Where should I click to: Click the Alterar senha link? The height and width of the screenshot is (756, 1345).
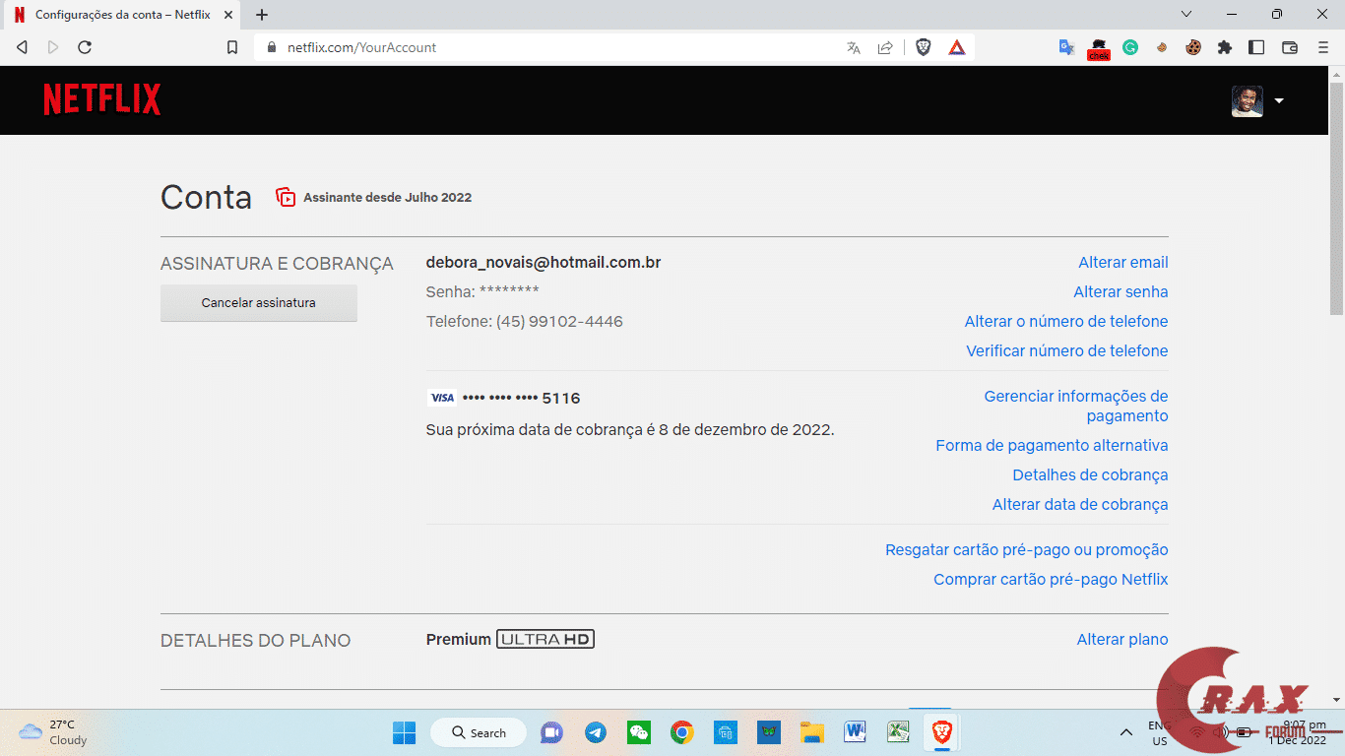click(x=1121, y=292)
